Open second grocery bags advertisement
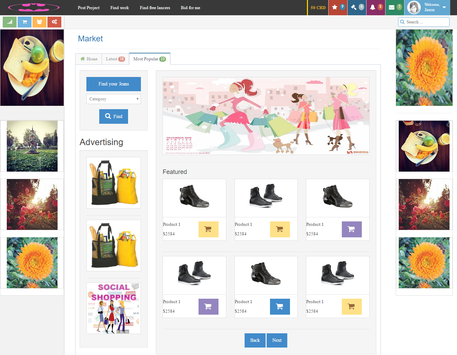This screenshot has height=355, width=457. (x=113, y=245)
